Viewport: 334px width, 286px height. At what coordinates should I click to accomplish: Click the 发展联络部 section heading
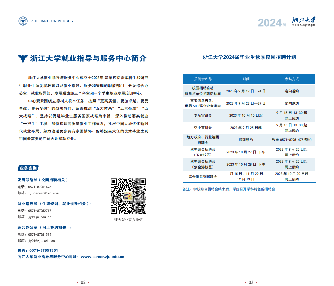[x=43, y=180]
